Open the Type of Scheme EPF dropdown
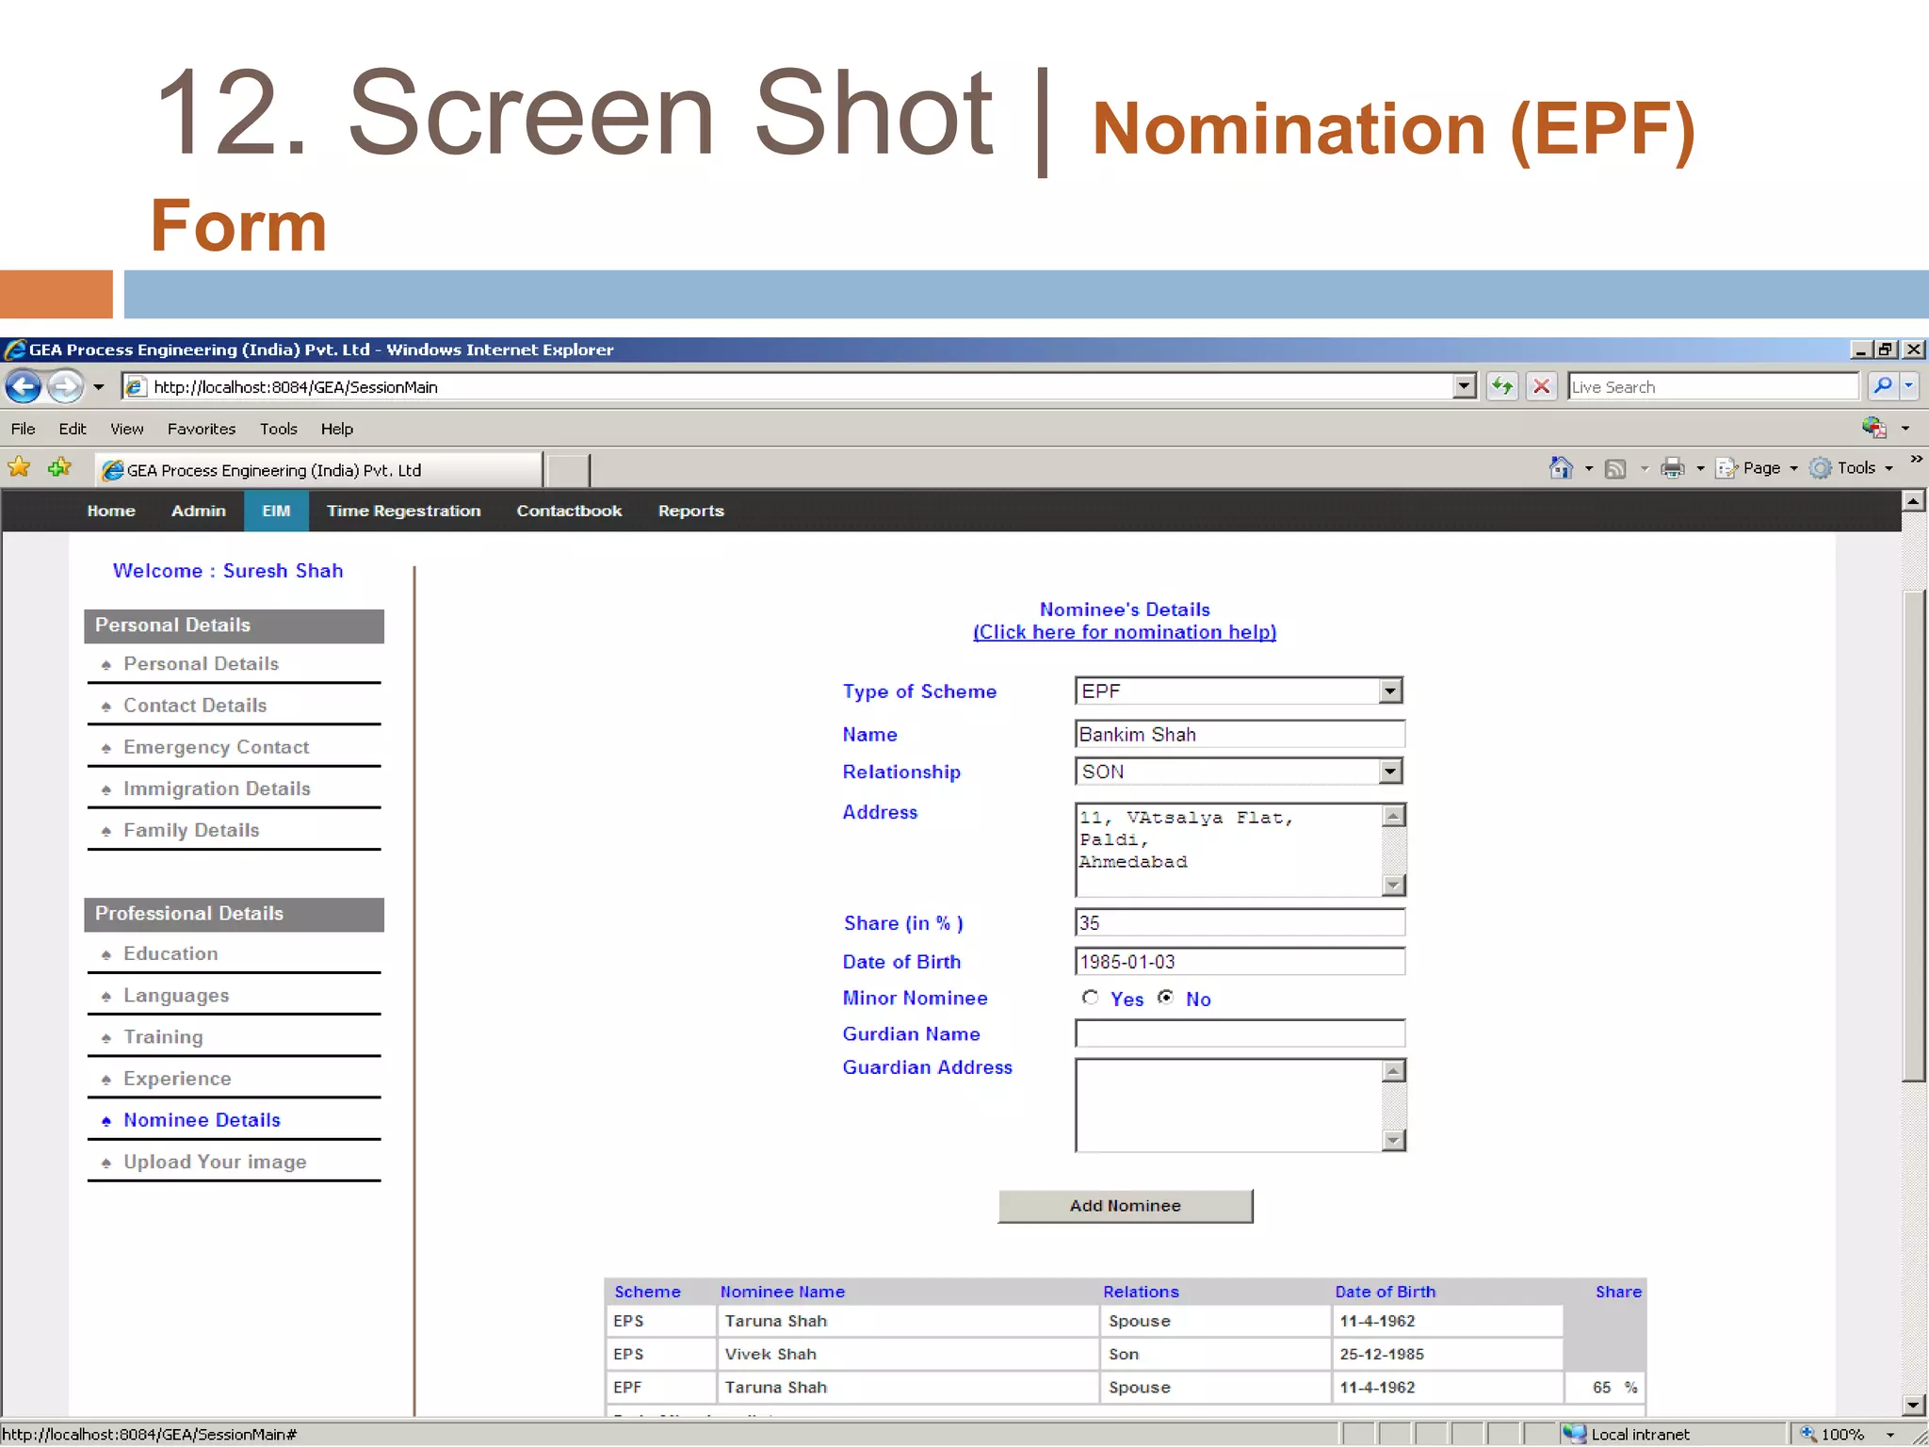 point(1239,691)
